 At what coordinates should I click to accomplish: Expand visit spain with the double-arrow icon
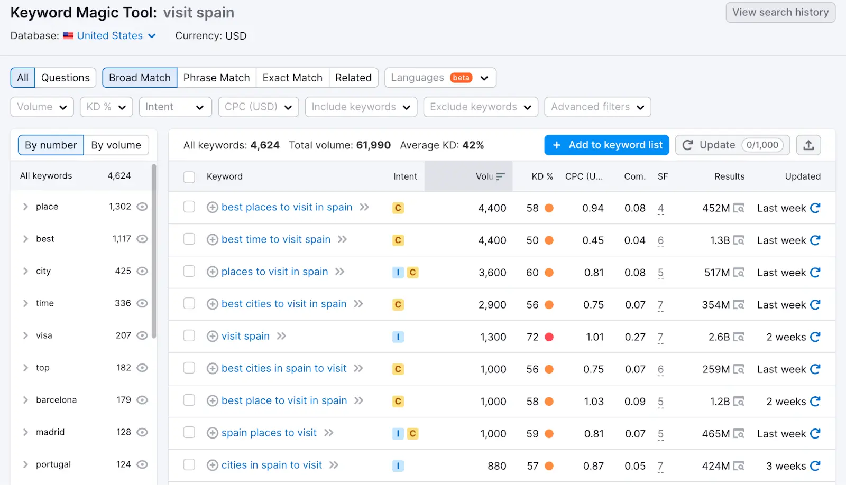pyautogui.click(x=282, y=336)
